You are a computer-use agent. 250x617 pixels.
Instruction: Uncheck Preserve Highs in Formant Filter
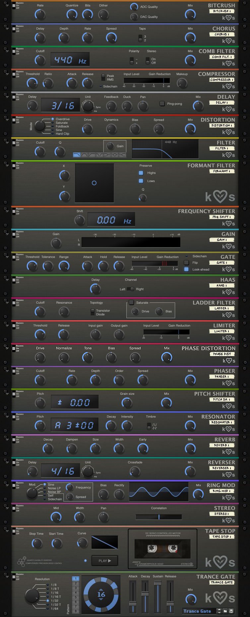tap(141, 173)
